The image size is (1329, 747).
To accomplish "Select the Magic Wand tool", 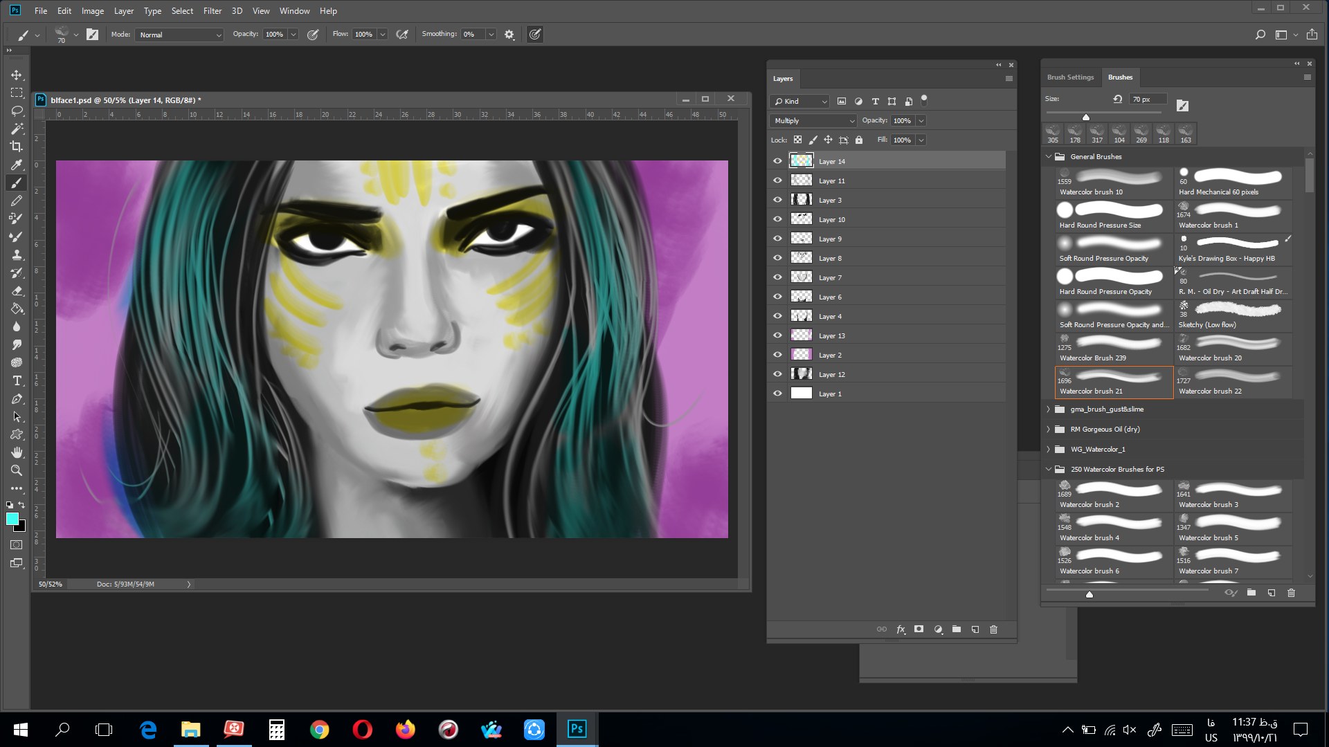I will 17,129.
